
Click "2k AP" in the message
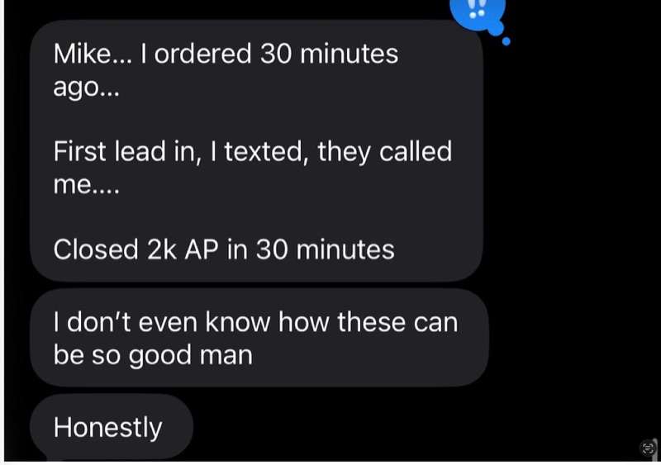(x=183, y=249)
